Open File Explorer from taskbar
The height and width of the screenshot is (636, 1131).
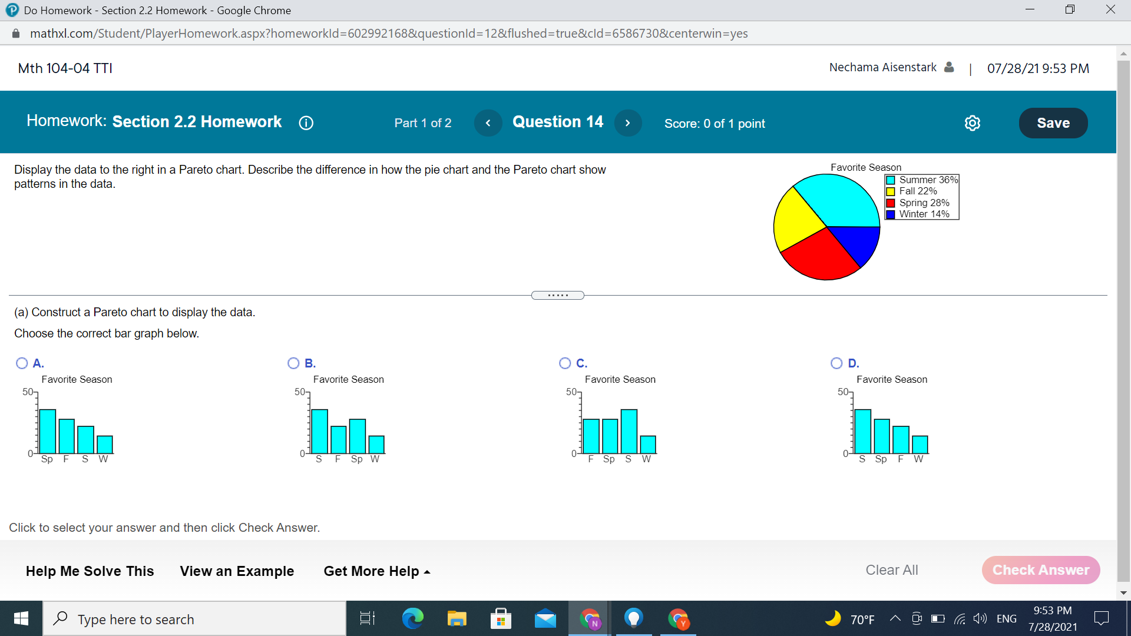457,619
